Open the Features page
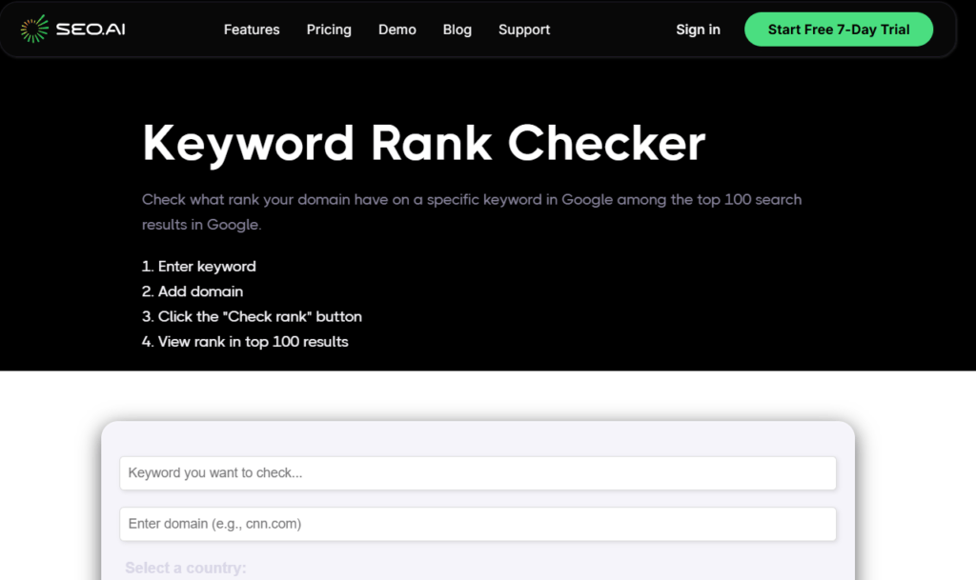 pyautogui.click(x=251, y=30)
